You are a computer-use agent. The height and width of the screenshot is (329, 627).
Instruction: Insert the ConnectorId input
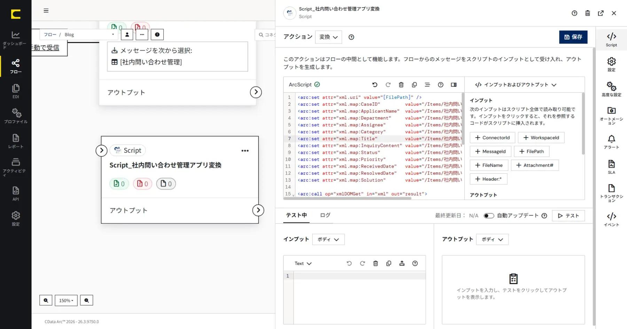click(x=492, y=138)
